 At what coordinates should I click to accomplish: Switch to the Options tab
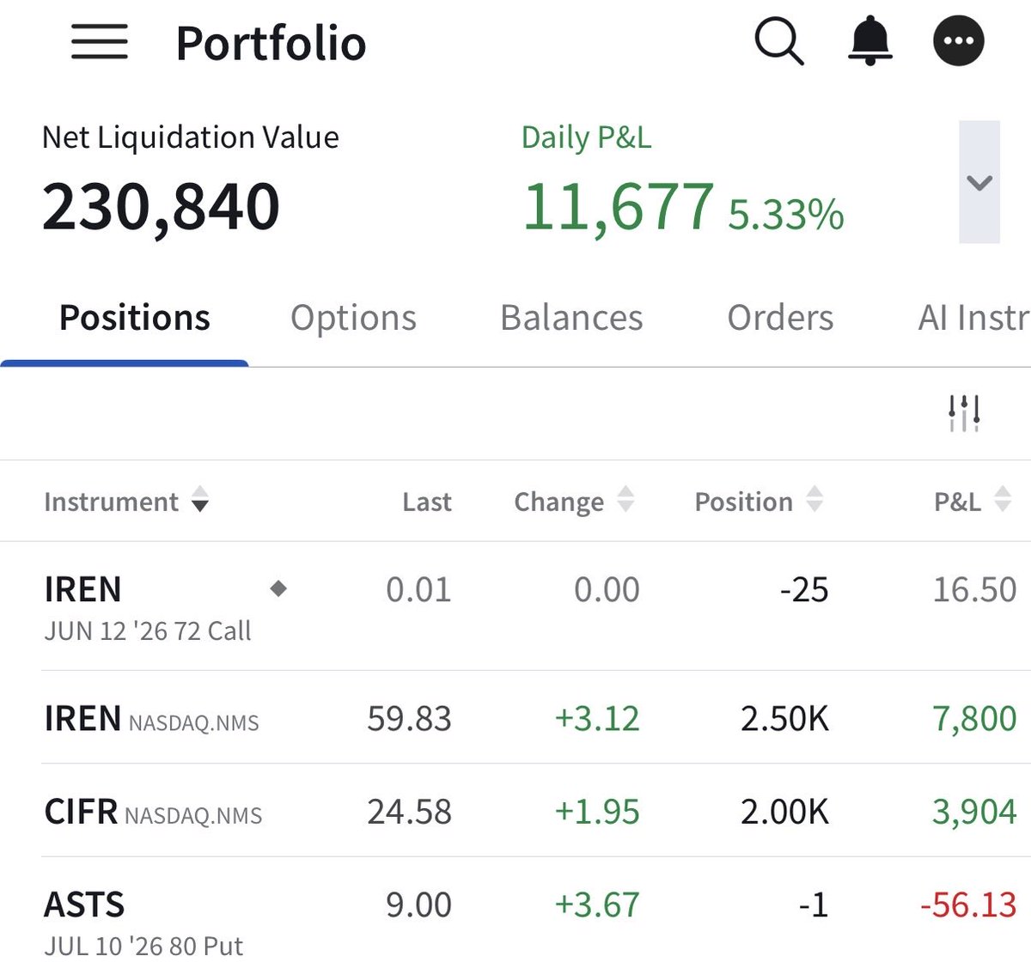[353, 318]
